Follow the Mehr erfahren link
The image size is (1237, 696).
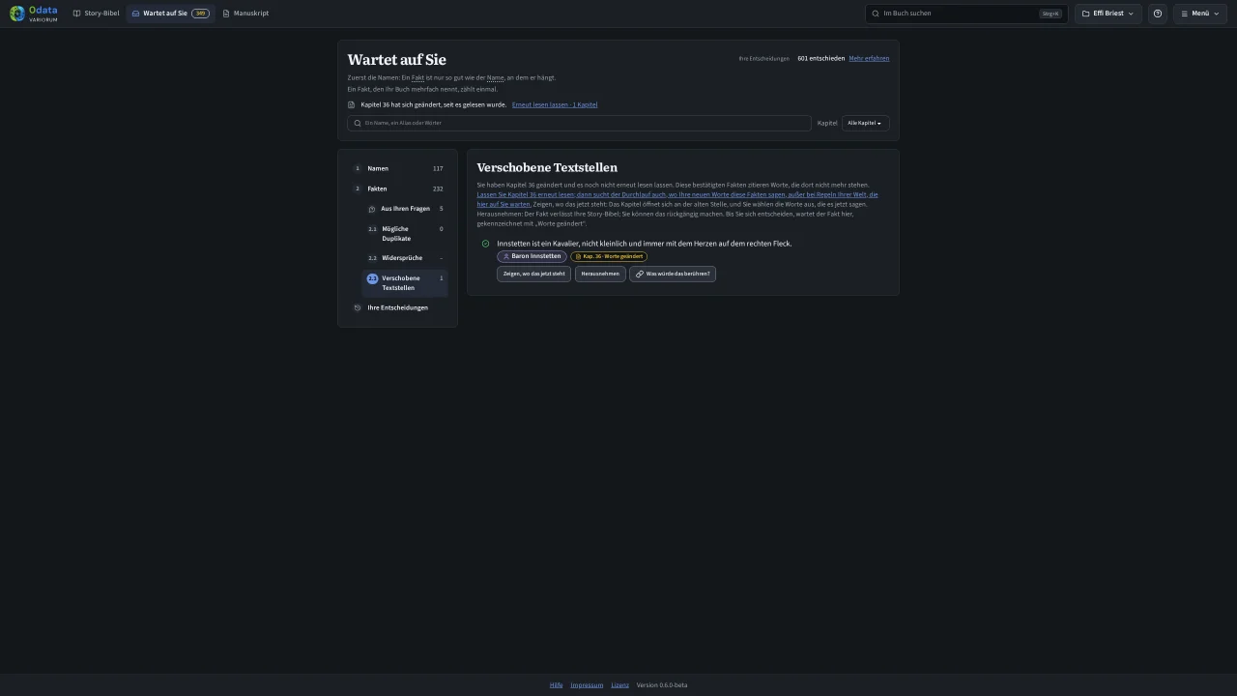[x=869, y=58]
